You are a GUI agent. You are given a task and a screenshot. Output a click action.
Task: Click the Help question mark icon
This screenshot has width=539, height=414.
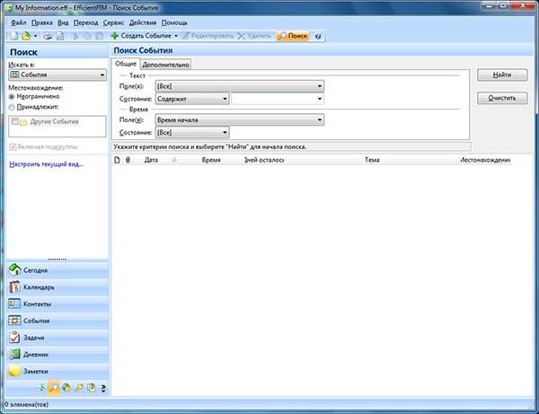[x=318, y=36]
